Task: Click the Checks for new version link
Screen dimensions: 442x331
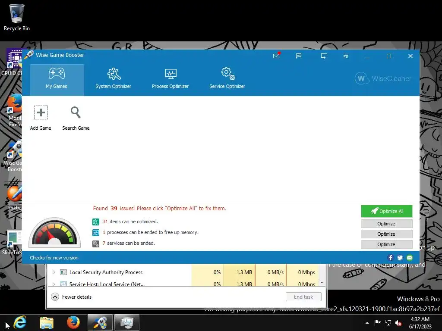Action: [54, 258]
